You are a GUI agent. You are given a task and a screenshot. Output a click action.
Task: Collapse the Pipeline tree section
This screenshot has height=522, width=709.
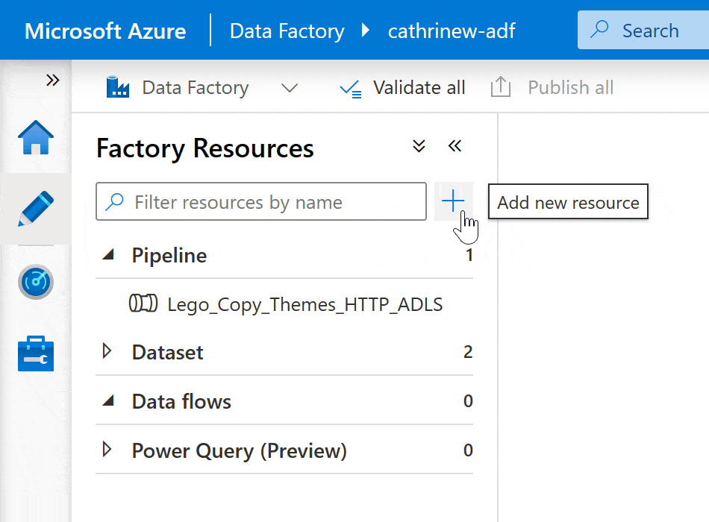109,255
